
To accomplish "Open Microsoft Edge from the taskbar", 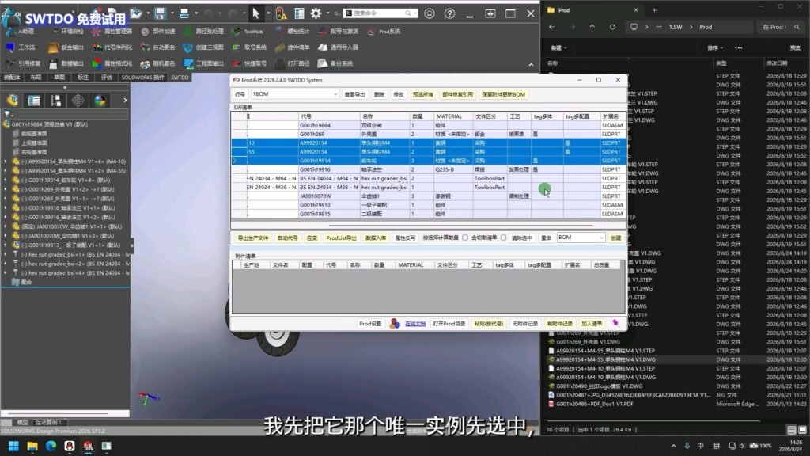I will coord(51,446).
